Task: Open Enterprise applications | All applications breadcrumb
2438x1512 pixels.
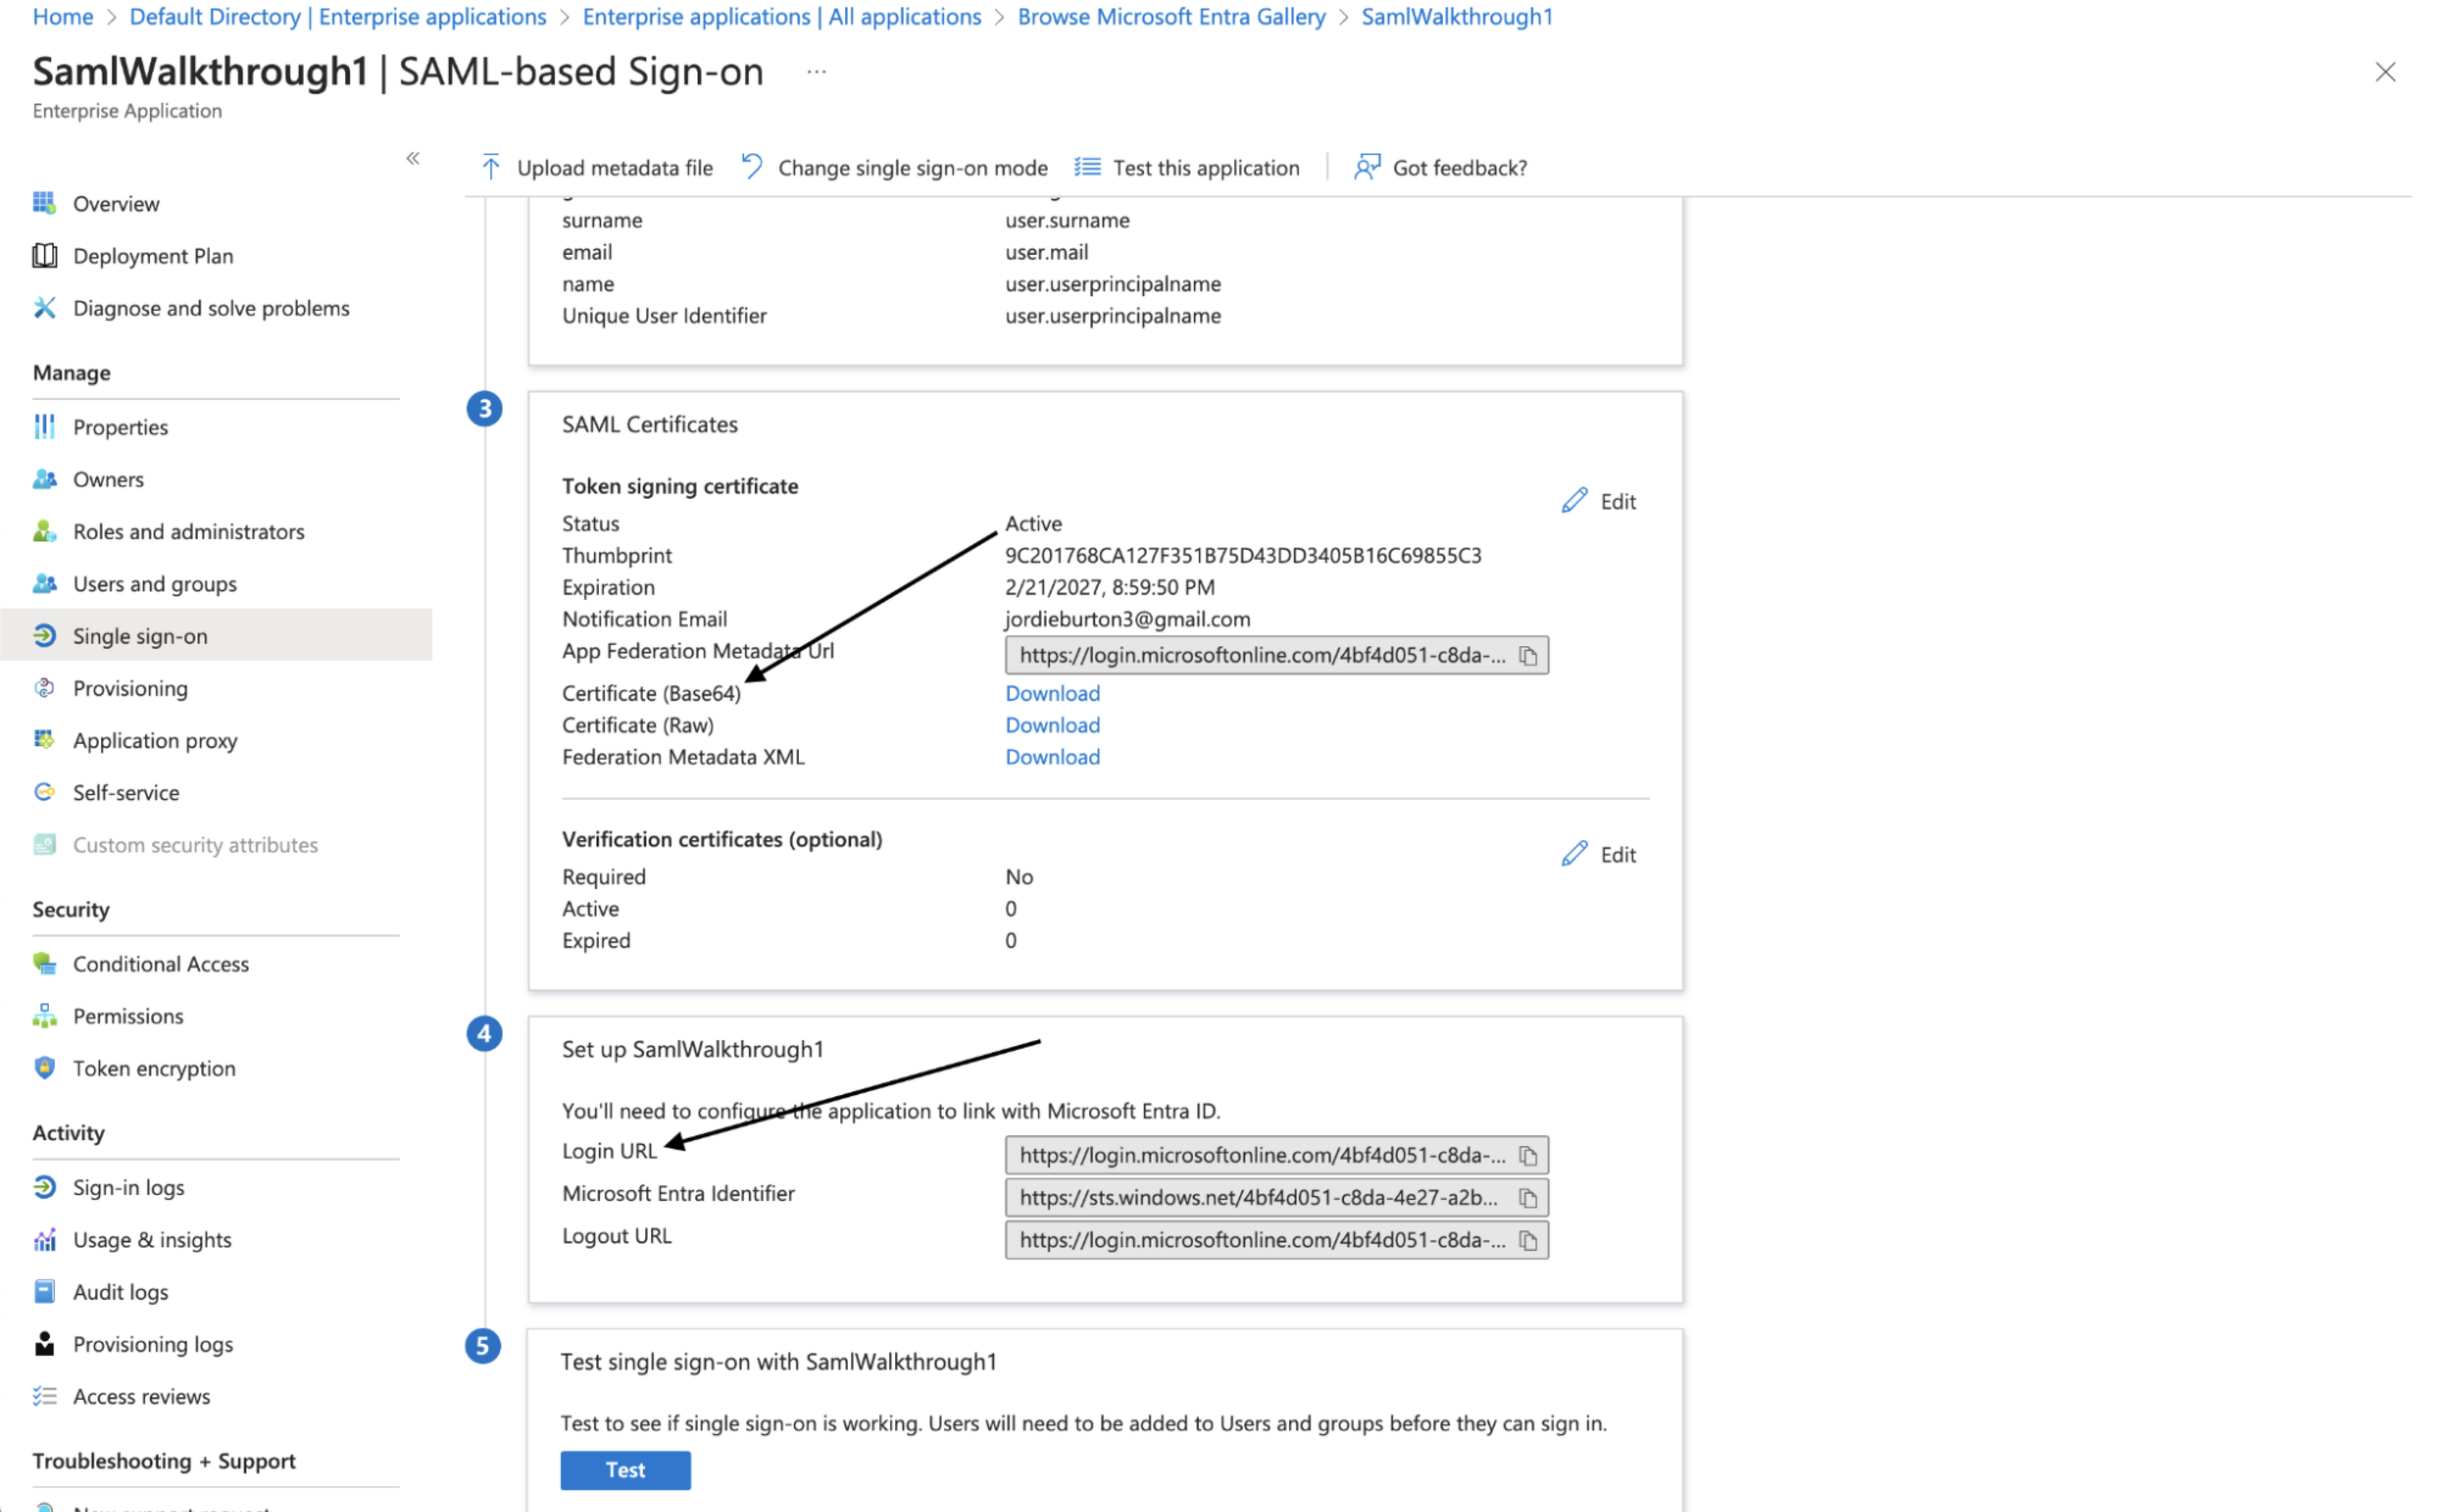Action: click(x=782, y=17)
